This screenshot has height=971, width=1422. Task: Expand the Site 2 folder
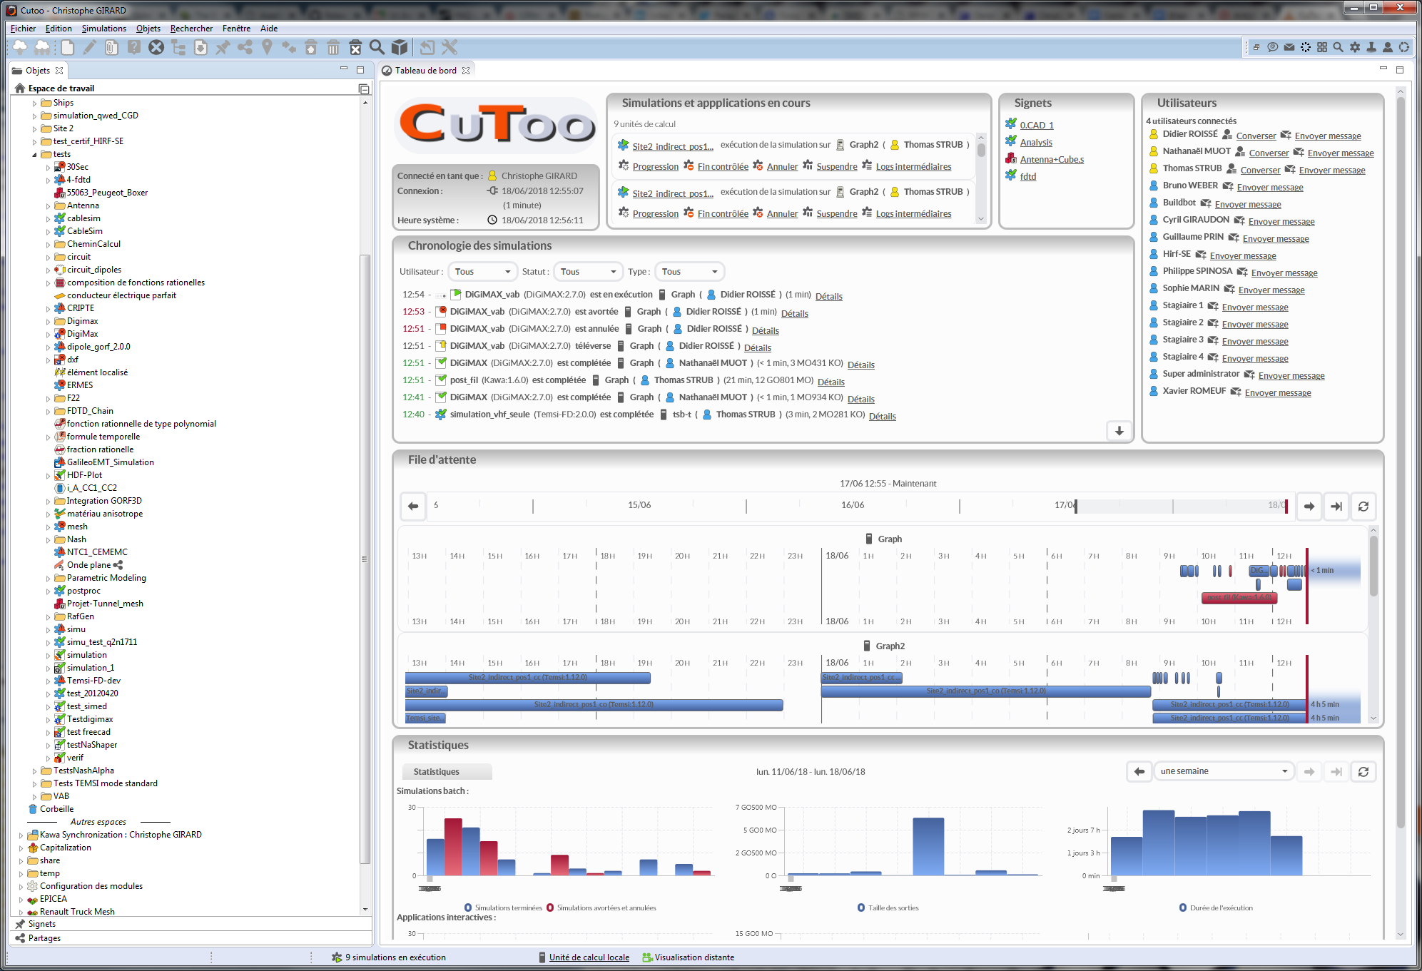pyautogui.click(x=34, y=129)
